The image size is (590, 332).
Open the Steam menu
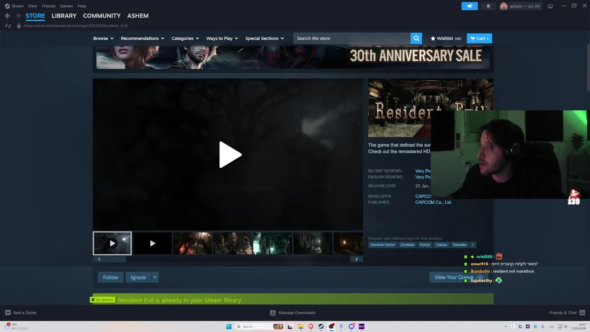[x=18, y=6]
